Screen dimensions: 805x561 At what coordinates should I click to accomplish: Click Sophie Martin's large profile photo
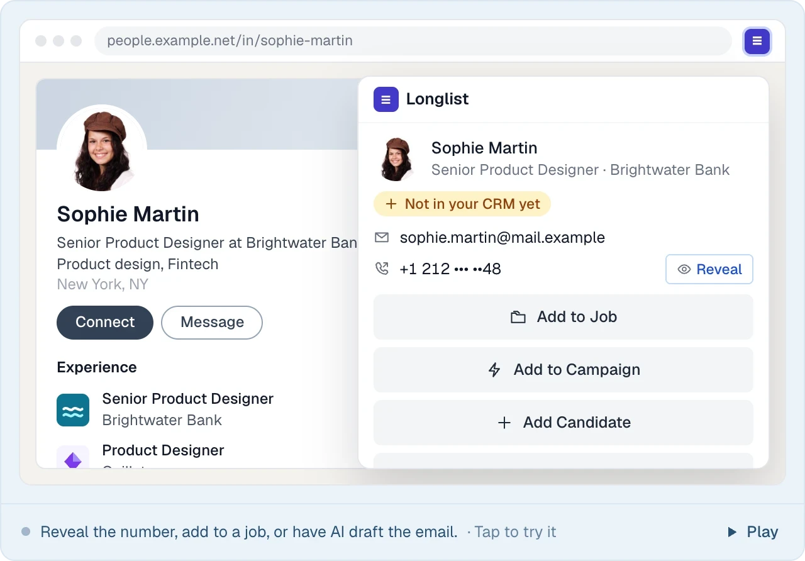(x=102, y=150)
